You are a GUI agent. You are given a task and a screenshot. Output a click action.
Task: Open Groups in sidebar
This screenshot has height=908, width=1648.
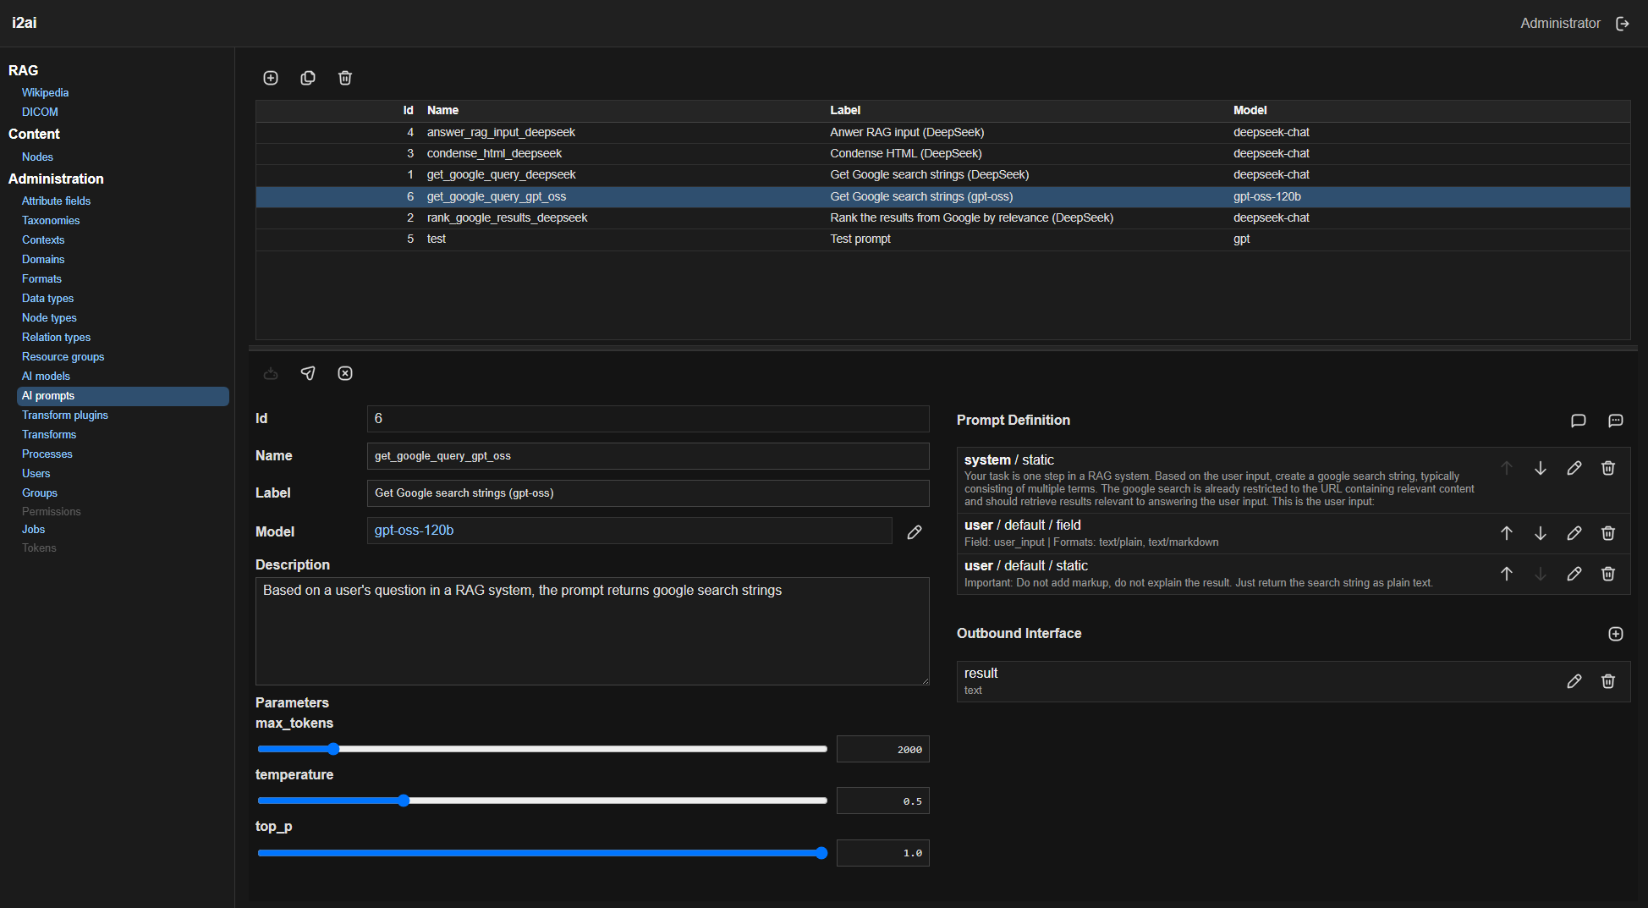pos(40,493)
